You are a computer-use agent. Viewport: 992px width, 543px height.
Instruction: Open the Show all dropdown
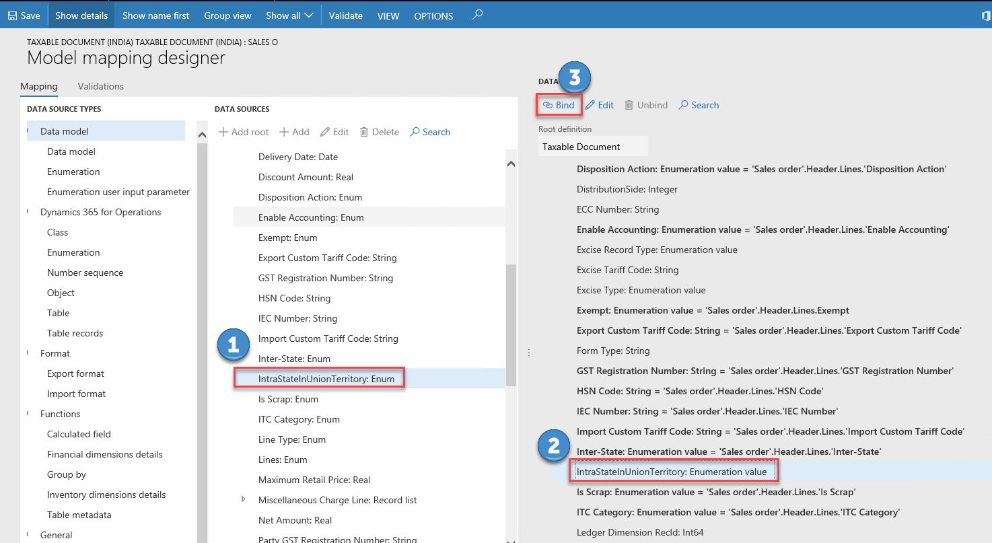pos(289,15)
